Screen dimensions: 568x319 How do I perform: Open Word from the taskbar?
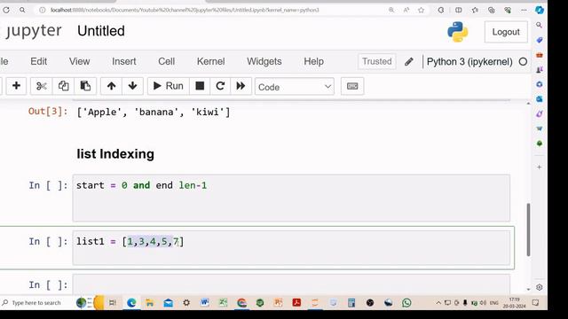pos(205,302)
